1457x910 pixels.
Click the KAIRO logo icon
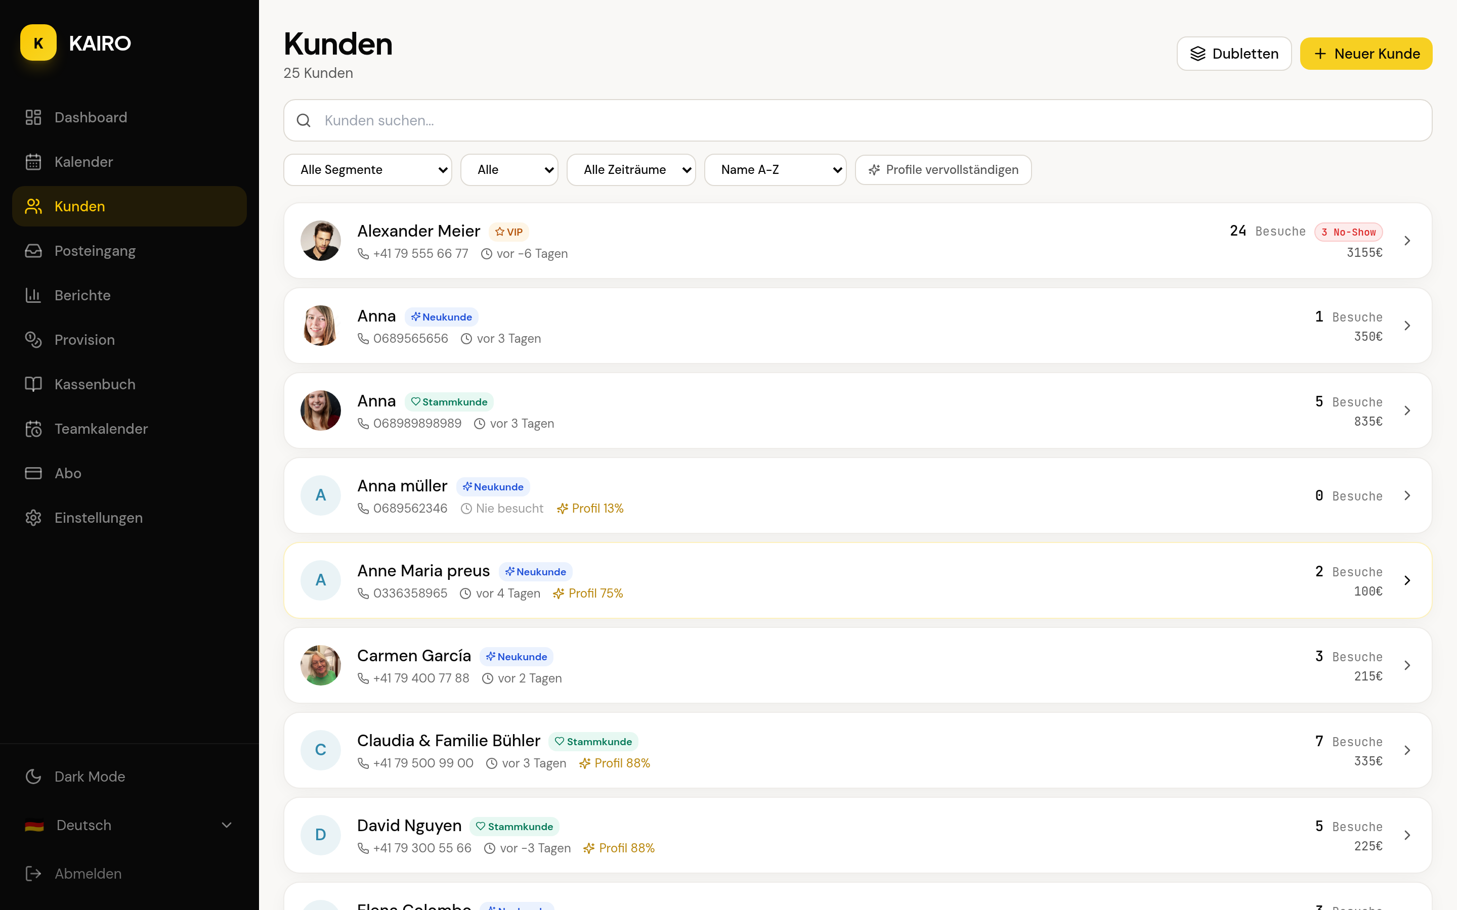(x=38, y=43)
